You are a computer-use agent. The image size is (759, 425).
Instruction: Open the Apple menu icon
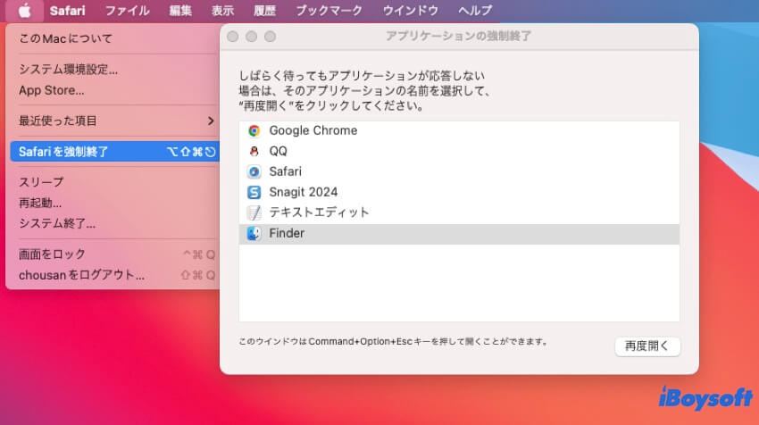click(25, 10)
